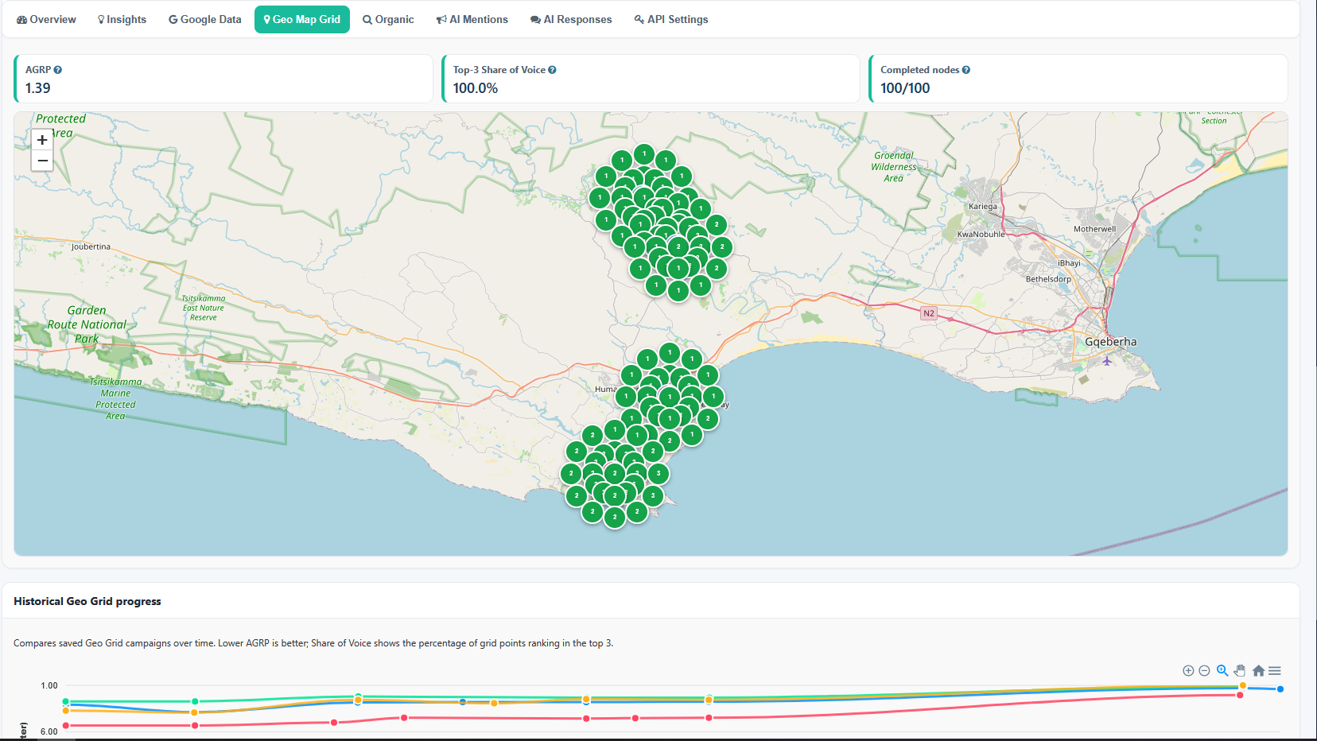Image resolution: width=1317 pixels, height=741 pixels.
Task: Click the 100.0% Share of Voice value
Action: point(476,88)
